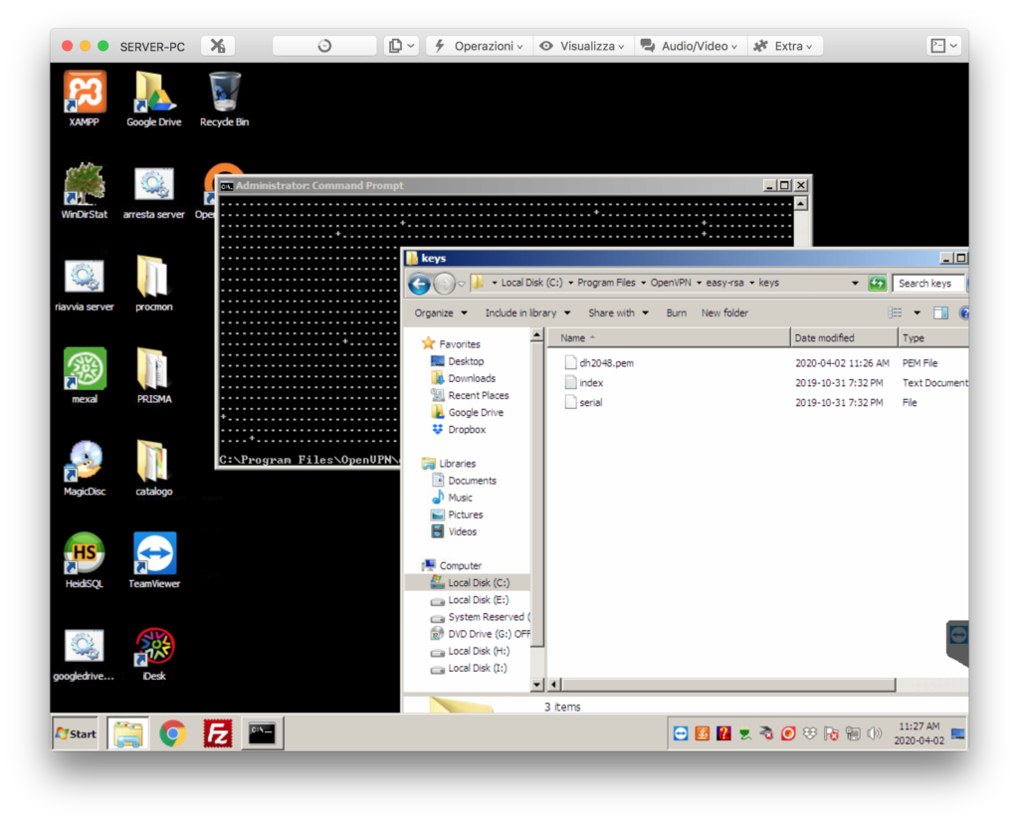The width and height of the screenshot is (1019, 823).
Task: Click in the Search keys field
Action: 929,284
